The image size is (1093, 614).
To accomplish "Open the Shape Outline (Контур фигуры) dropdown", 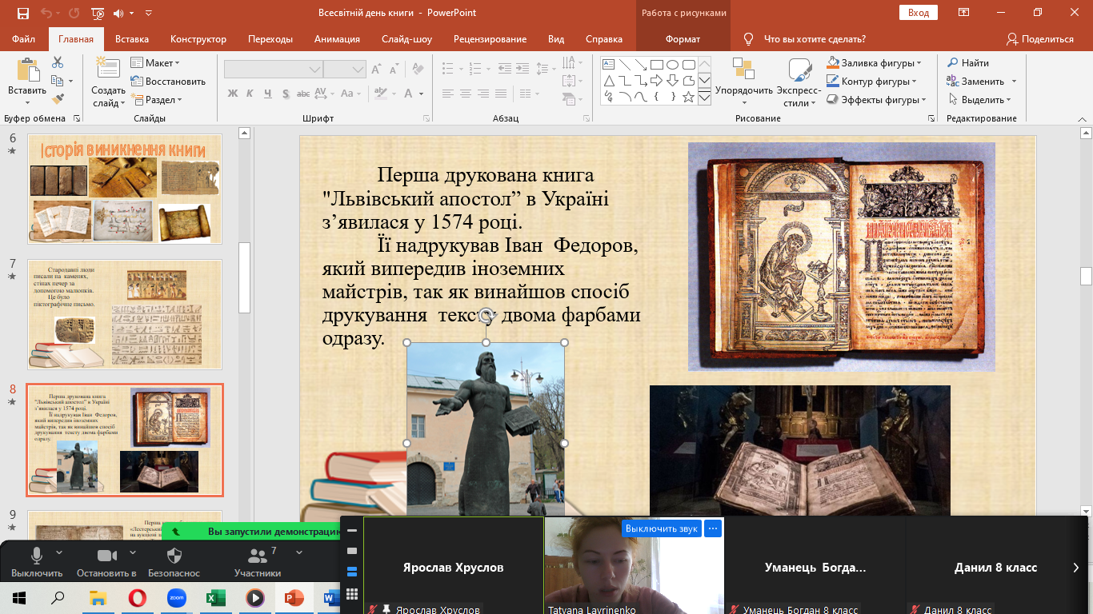I will tap(874, 82).
